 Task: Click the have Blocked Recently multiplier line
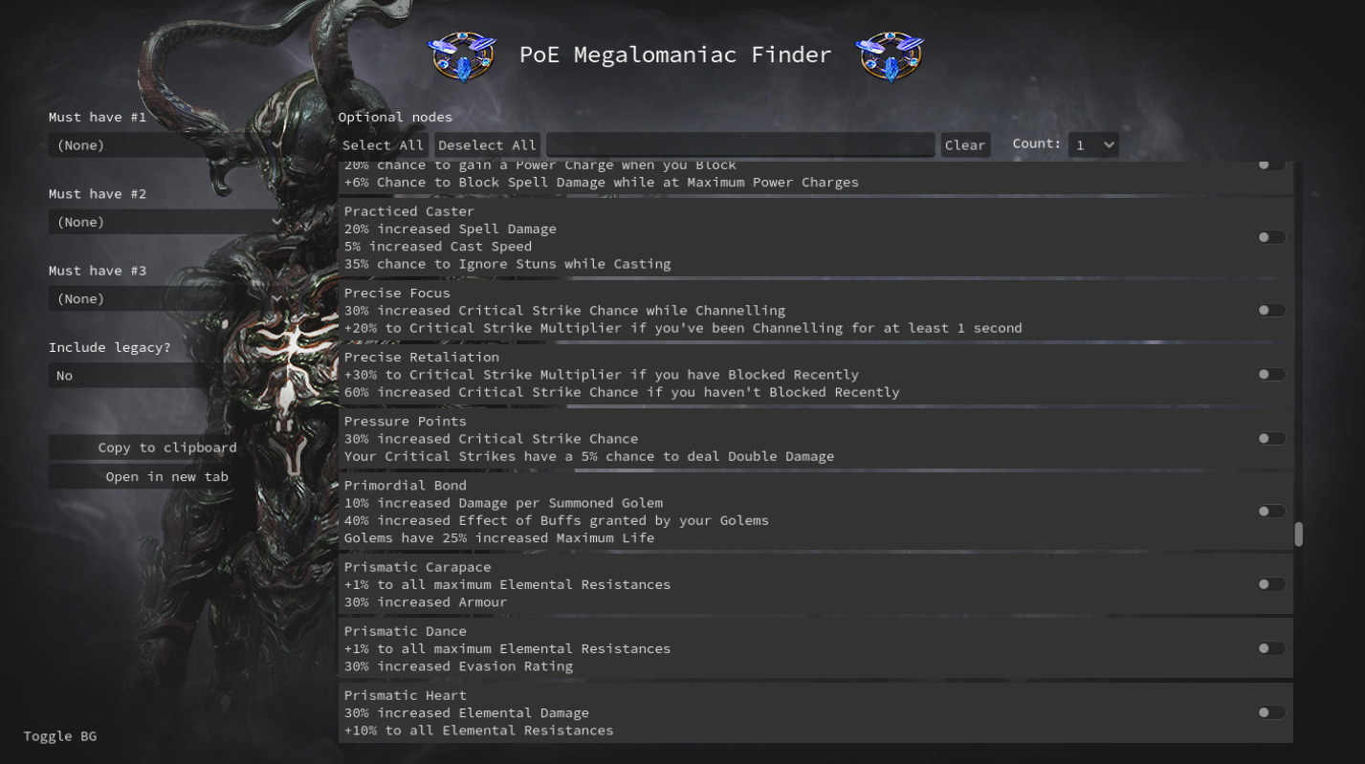[x=602, y=374]
